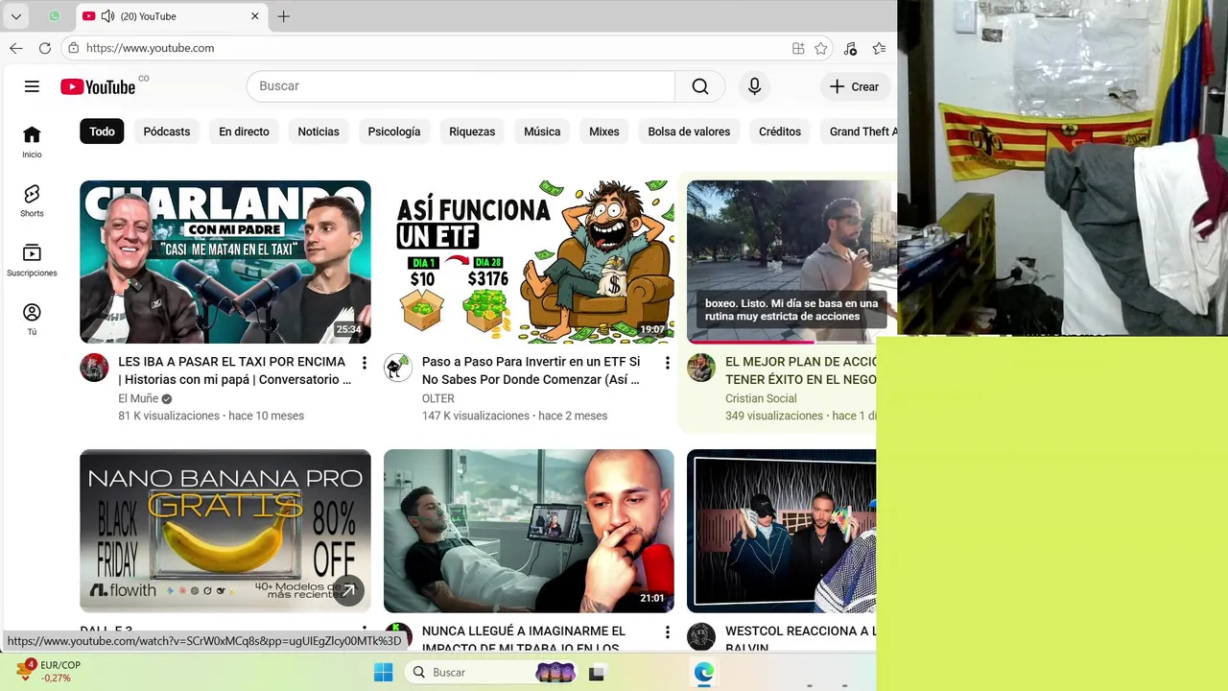Select the Bolsa de valores chip
Image resolution: width=1228 pixels, height=691 pixels.
(x=689, y=131)
